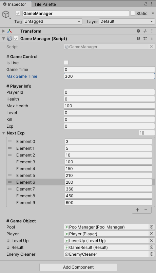The height and width of the screenshot is (273, 156).
Task: Open Transform component help icon
Action: coord(138,31)
